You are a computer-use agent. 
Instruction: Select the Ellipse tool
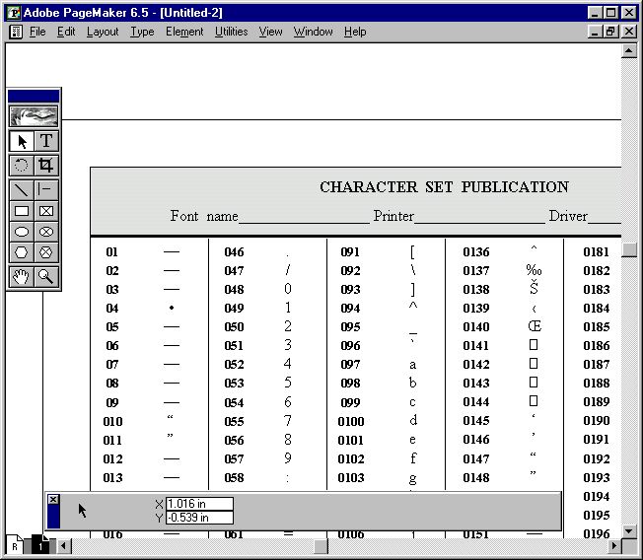pos(22,232)
